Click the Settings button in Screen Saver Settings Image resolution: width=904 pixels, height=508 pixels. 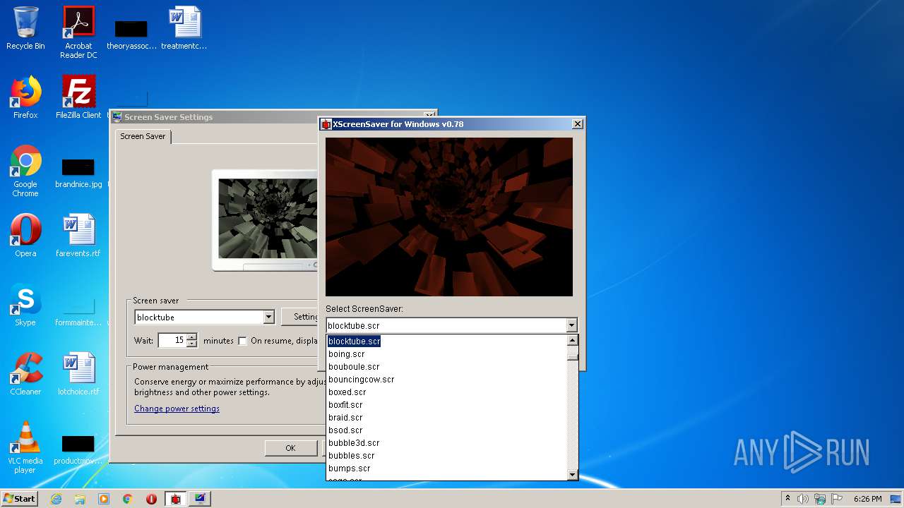(x=300, y=317)
